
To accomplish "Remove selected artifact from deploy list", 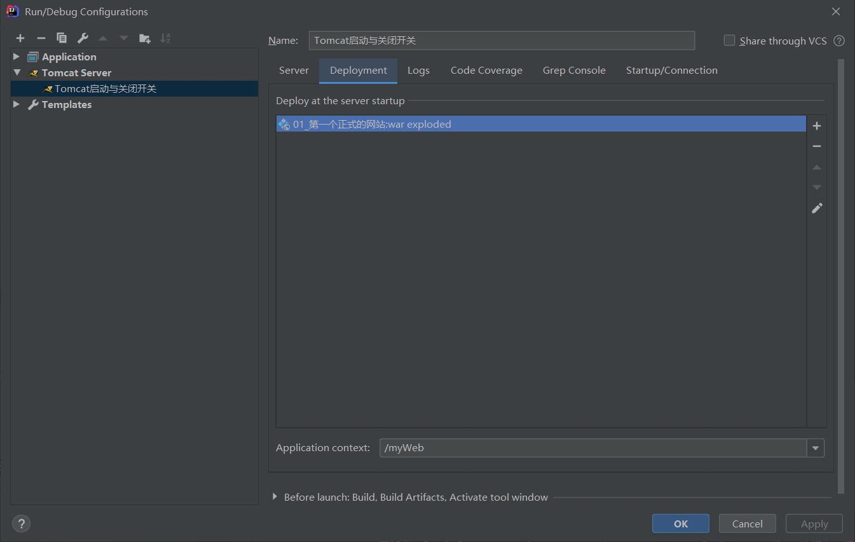I will pos(817,146).
